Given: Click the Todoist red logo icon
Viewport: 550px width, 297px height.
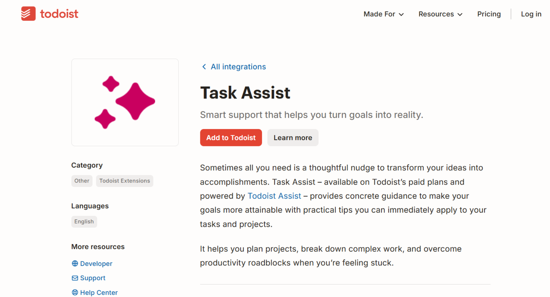Looking at the screenshot, I should (28, 14).
